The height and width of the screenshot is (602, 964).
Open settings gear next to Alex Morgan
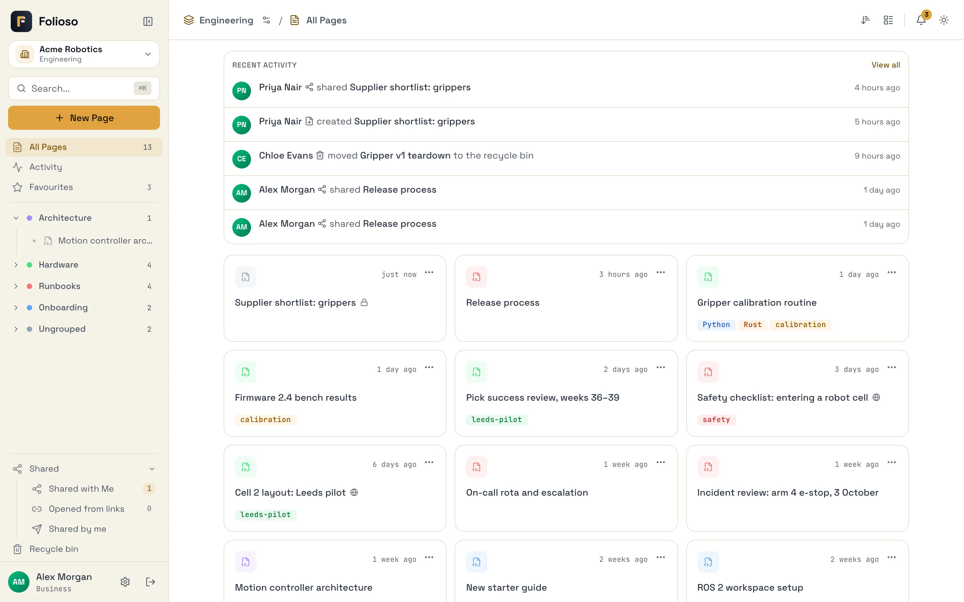click(x=125, y=582)
